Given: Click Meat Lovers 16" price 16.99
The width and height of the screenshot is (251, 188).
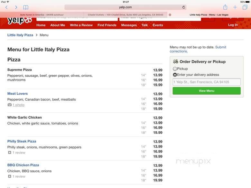Looking at the screenshot, I should pyautogui.click(x=158, y=104).
